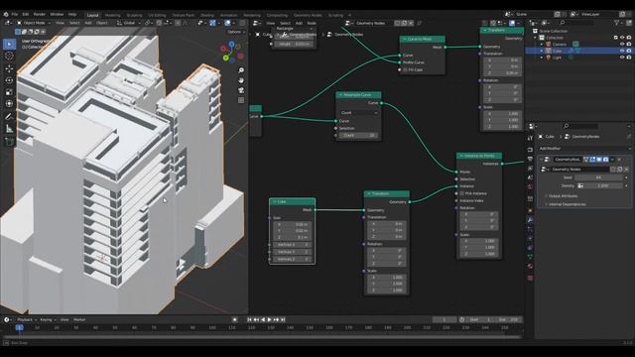The width and height of the screenshot is (635, 357).
Task: Open the File menu
Action: coord(15,14)
